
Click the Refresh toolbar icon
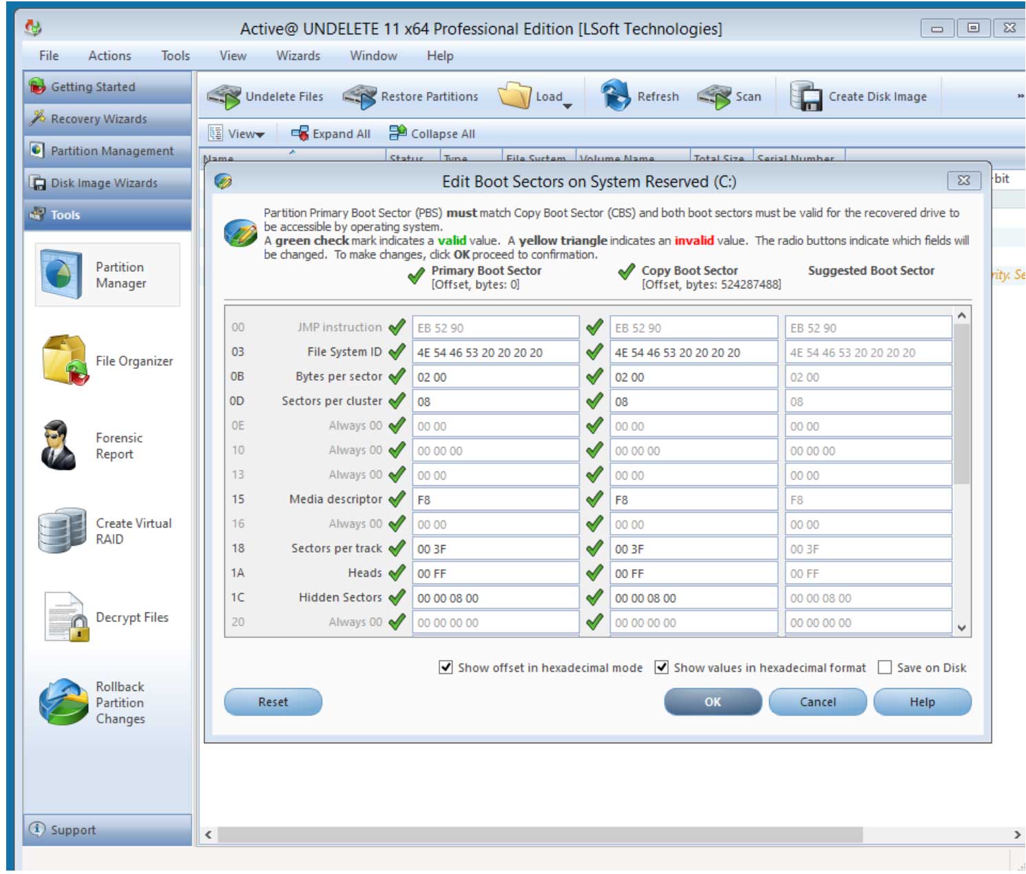[641, 96]
